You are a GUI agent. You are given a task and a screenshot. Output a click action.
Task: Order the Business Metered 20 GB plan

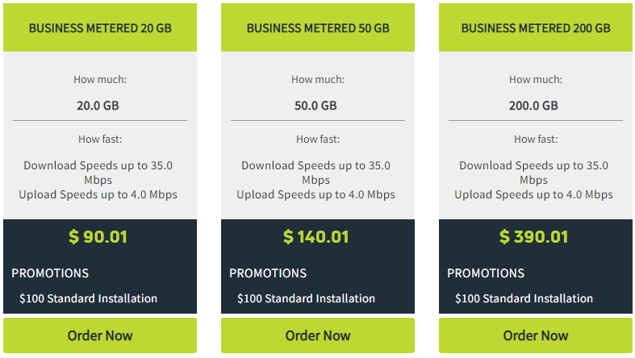click(100, 335)
